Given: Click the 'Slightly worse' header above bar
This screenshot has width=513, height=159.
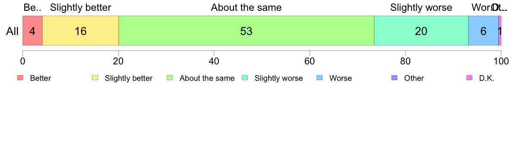Looking at the screenshot, I should click(x=421, y=7).
